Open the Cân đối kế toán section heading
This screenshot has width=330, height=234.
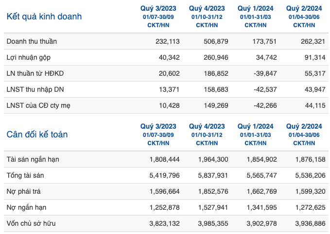(37, 134)
